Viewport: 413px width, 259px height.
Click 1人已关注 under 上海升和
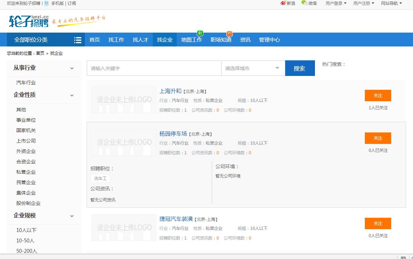(x=378, y=108)
